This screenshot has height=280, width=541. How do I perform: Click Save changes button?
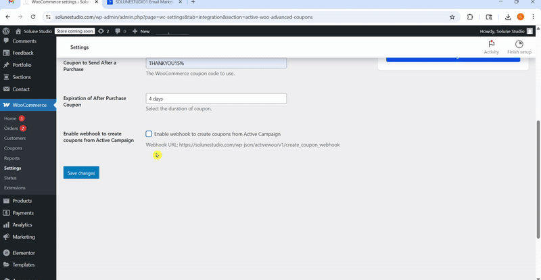[81, 172]
